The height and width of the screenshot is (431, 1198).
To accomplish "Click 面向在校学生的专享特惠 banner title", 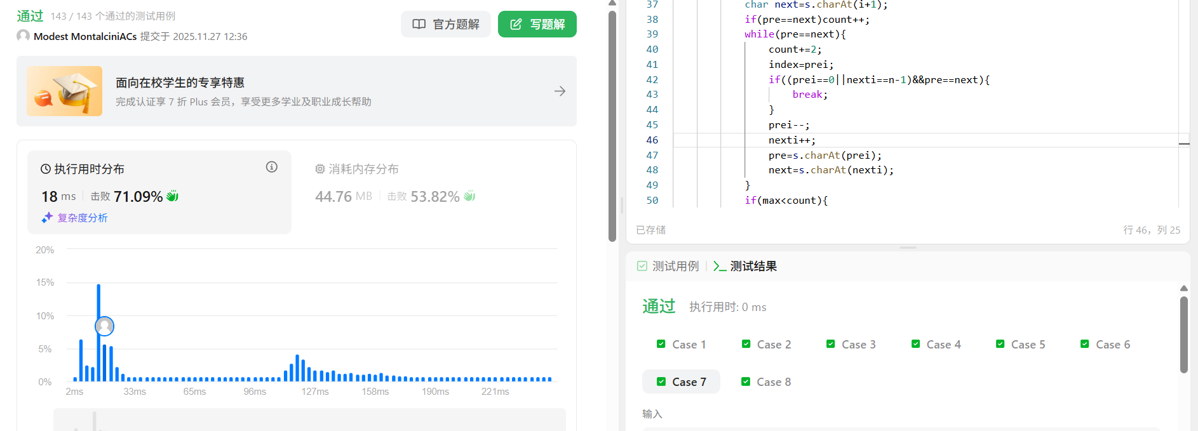I will click(180, 83).
